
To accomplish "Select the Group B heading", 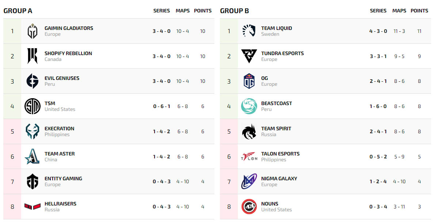I will pos(235,11).
